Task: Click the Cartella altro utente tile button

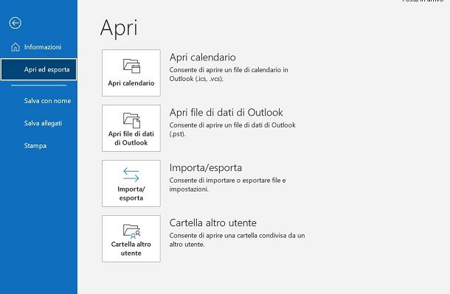Action: point(131,239)
